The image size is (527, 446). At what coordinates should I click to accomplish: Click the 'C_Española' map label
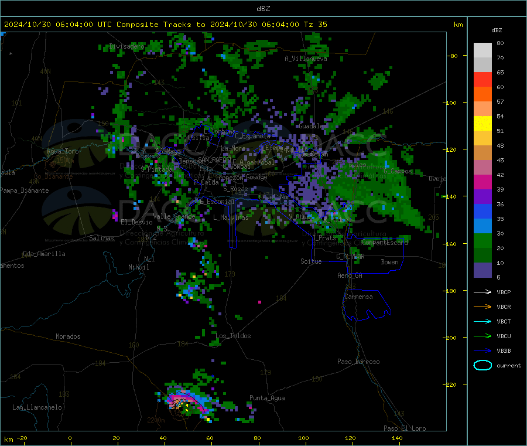tap(252, 136)
